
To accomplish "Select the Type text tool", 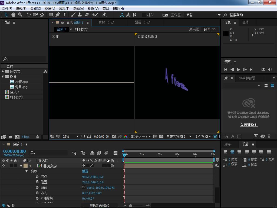I will coord(64,15).
